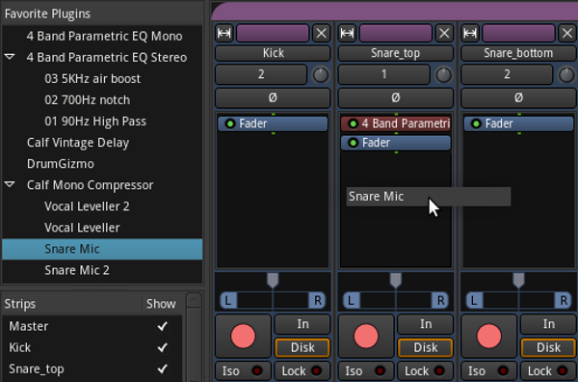
Task: Toggle solo Iso on Snare_bottom strip
Action: tap(489, 371)
